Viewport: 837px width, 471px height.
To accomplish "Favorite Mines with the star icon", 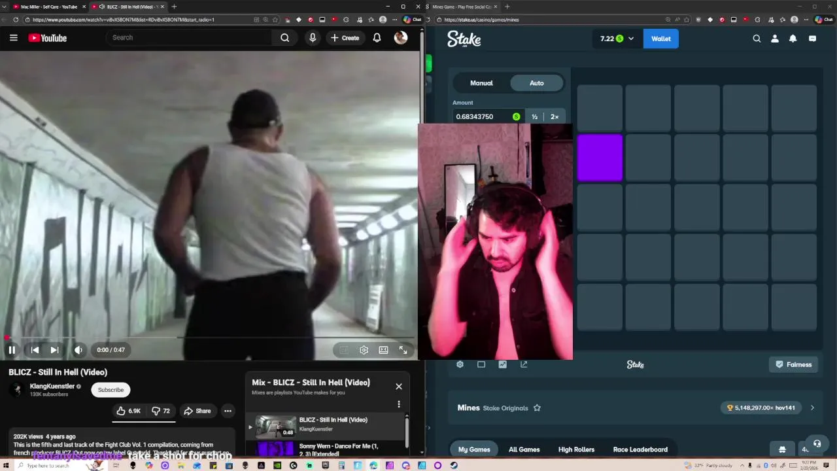I will click(537, 408).
